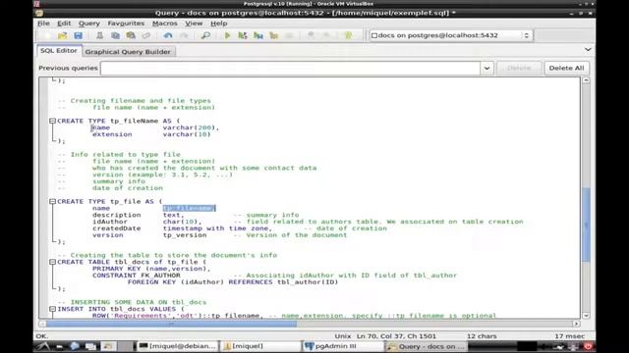This screenshot has width=629, height=353.
Task: Open File menu
Action: point(43,24)
